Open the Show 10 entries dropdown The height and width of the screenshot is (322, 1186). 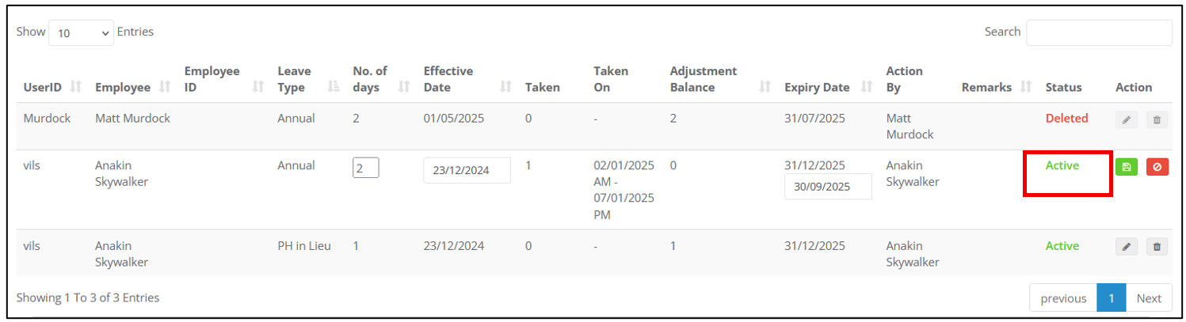click(x=82, y=33)
